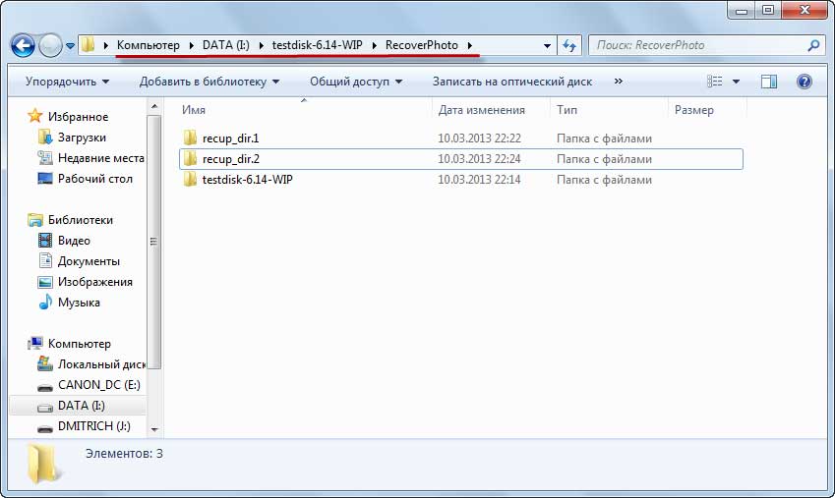Open help with the question mark icon
The width and height of the screenshot is (835, 498).
[805, 82]
